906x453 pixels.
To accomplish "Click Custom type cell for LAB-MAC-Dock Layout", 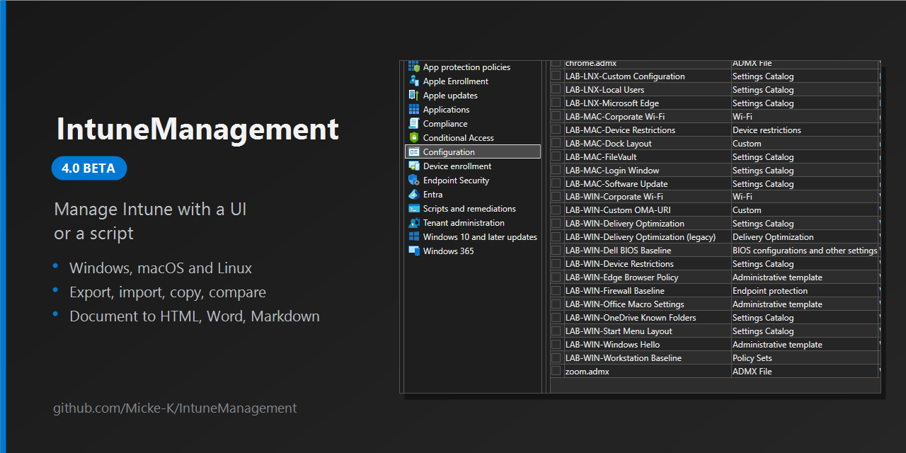I will click(805, 144).
